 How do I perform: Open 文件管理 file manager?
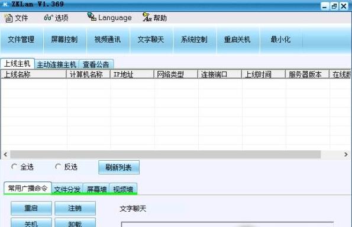21,40
